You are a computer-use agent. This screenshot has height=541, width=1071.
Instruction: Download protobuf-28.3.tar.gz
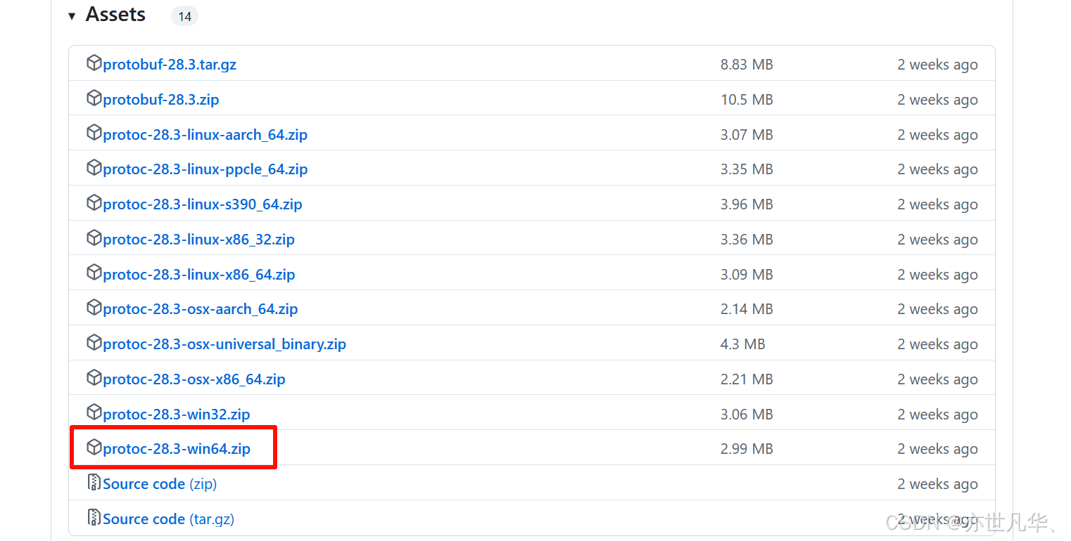[x=170, y=65]
